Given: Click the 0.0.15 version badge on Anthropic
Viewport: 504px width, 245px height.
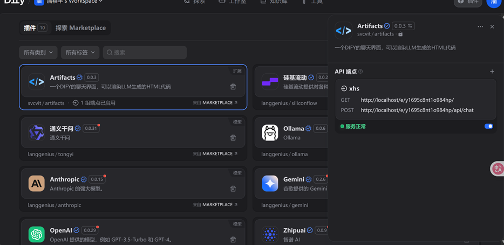Looking at the screenshot, I should [x=97, y=179].
